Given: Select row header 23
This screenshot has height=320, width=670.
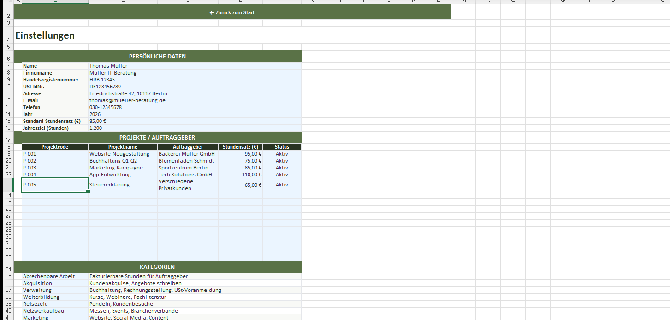Looking at the screenshot, I should point(8,188).
